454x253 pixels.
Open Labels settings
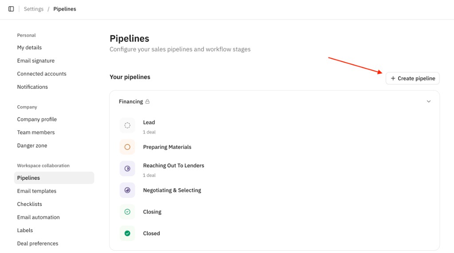25,230
